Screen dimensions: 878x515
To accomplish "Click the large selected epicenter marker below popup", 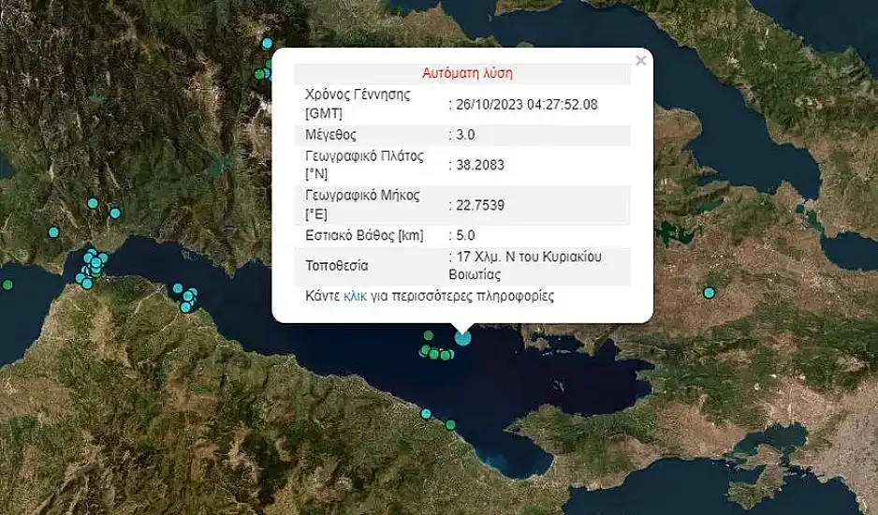I will (x=462, y=339).
